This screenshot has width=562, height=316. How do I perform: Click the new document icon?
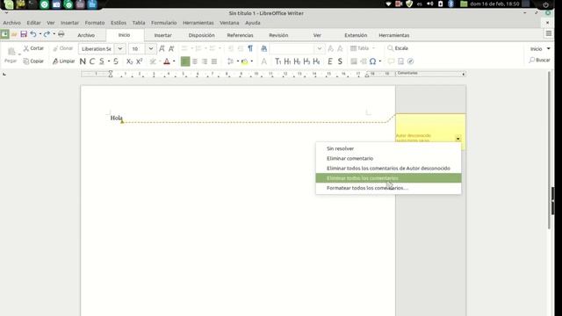(4, 34)
